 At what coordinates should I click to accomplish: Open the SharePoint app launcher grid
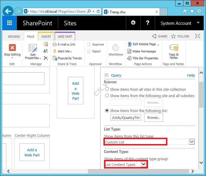pyautogui.click(x=10, y=23)
